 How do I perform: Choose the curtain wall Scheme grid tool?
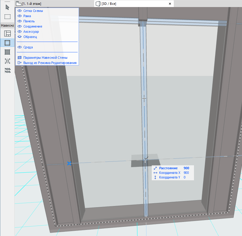[x=7, y=34]
